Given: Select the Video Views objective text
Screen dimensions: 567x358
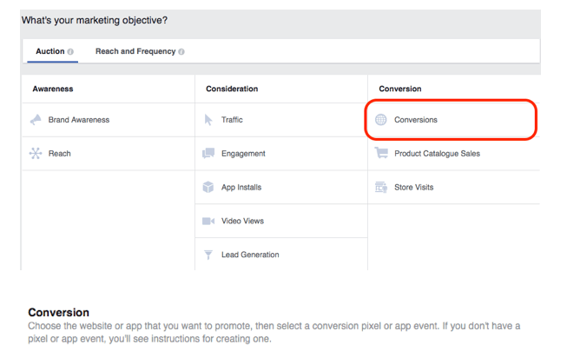Looking at the screenshot, I should coord(243,222).
